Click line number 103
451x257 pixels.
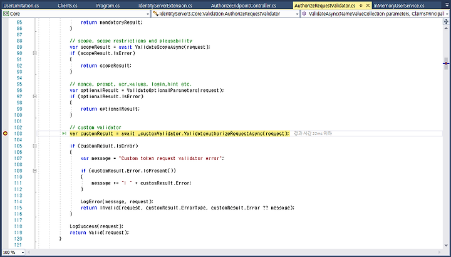[18, 134]
